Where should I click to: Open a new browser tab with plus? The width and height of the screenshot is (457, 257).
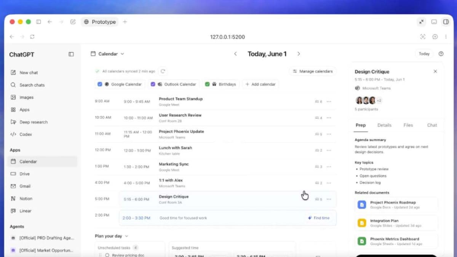click(125, 22)
